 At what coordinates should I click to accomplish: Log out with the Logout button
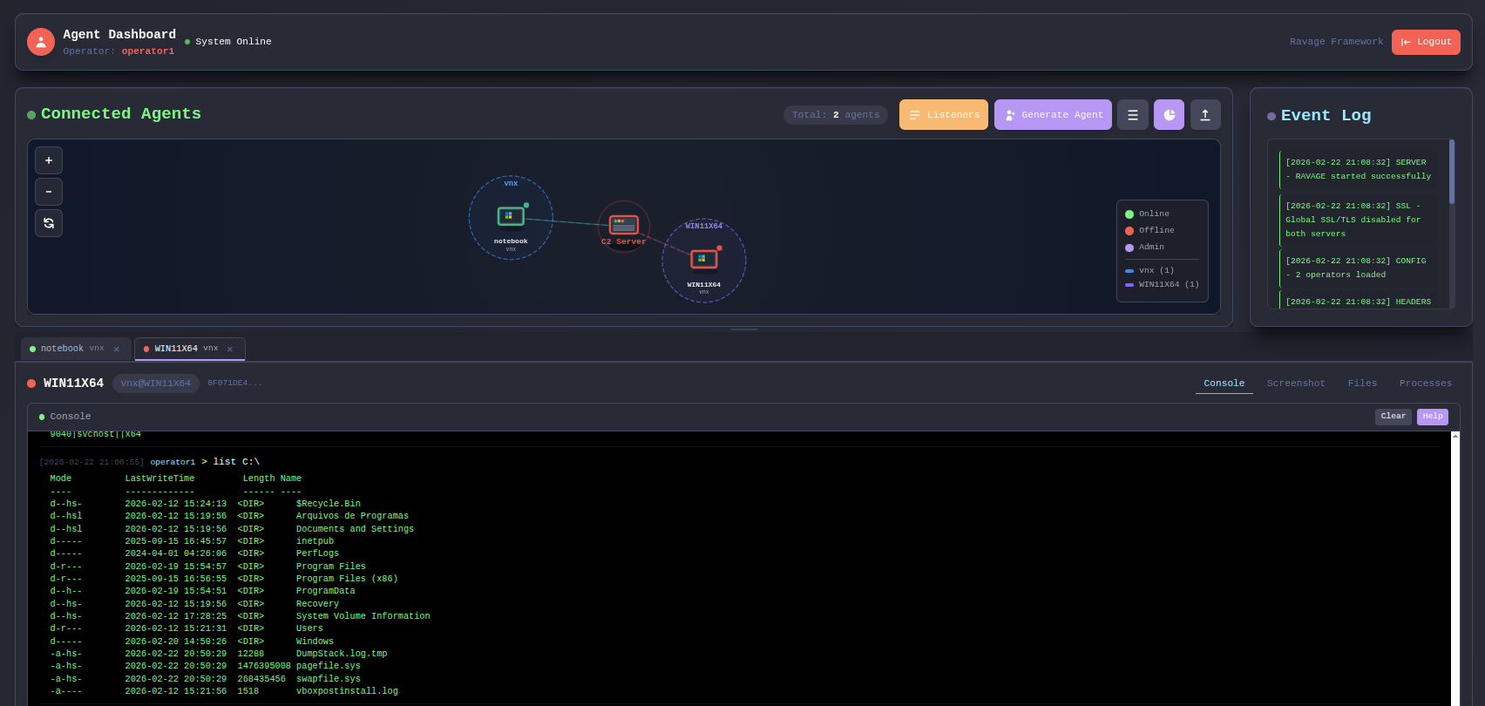tap(1426, 42)
